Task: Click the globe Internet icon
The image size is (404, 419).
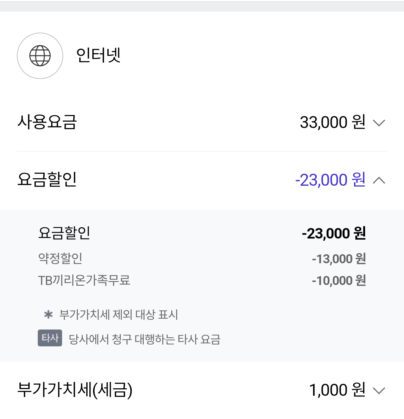Action: point(40,56)
